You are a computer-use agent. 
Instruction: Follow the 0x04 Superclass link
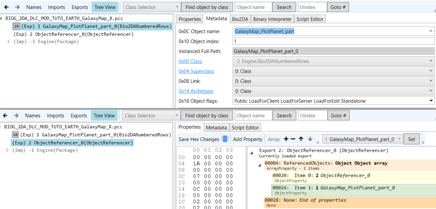(x=197, y=71)
